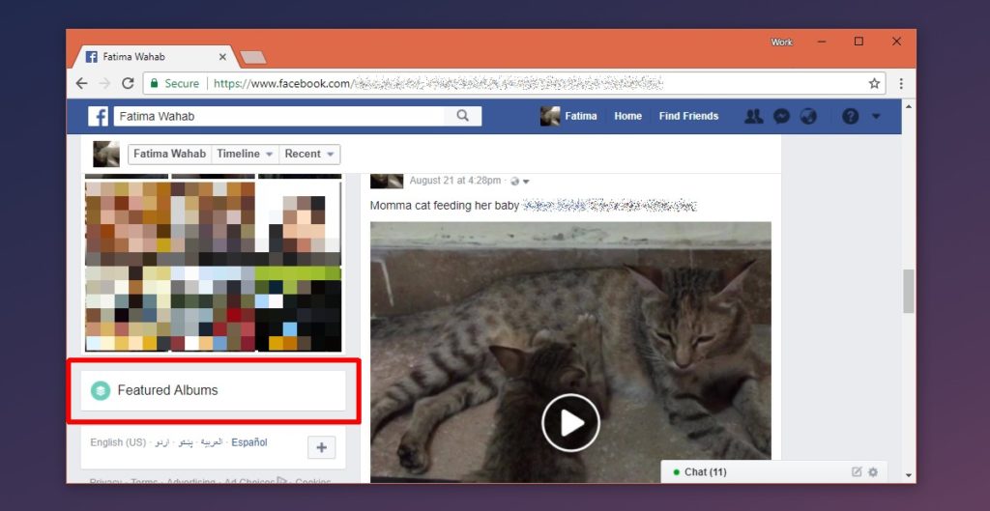
Task: Click the Pashto language link
Action: point(186,442)
